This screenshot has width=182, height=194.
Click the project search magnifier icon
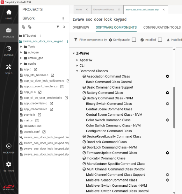pos(64,27)
